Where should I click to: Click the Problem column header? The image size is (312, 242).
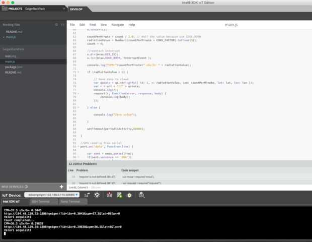tap(82, 170)
